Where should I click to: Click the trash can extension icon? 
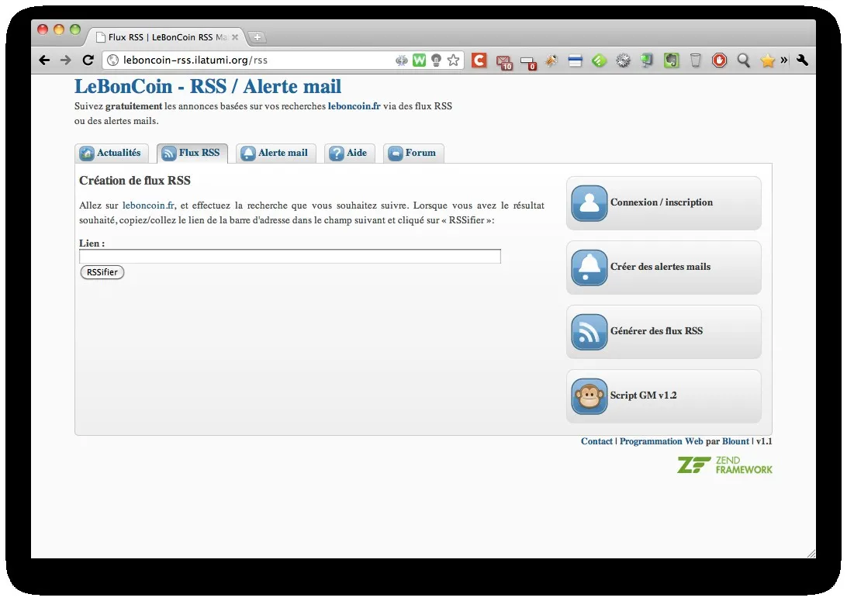(x=695, y=60)
